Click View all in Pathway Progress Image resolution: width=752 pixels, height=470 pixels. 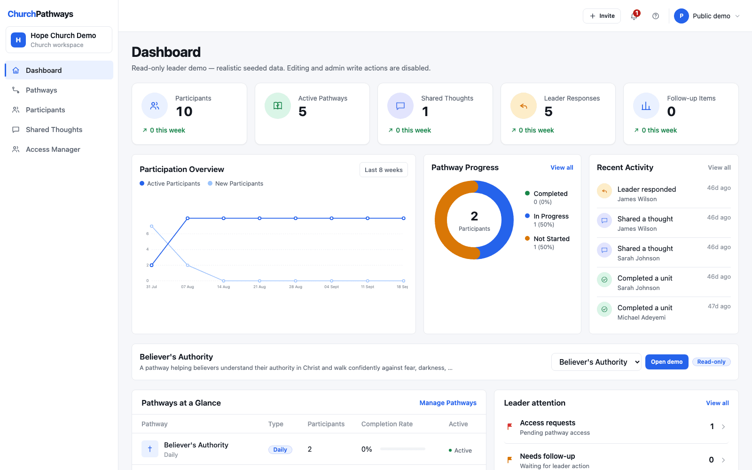tap(562, 168)
